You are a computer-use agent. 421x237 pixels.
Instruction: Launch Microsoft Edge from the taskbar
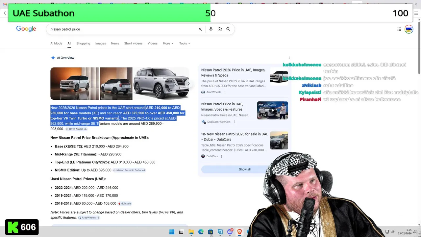[201, 232]
